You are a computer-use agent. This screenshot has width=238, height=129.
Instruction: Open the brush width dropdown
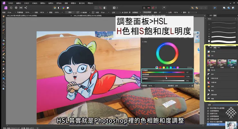coord(15,12)
